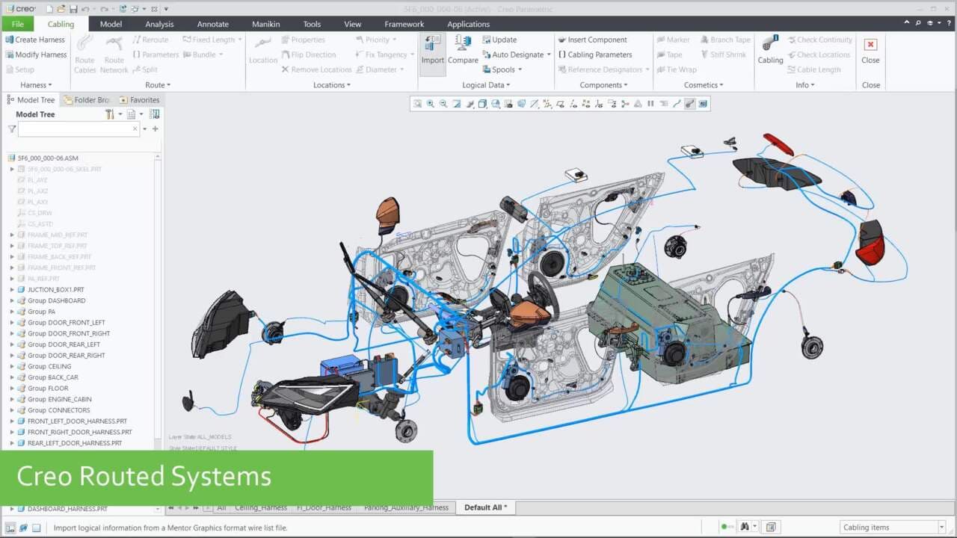Screen dimensions: 957x538
Task: Click the Save icon in quick access toolbar
Action: click(73, 8)
